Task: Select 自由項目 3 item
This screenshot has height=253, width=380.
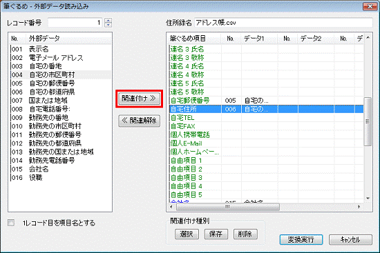Action: click(x=266, y=178)
